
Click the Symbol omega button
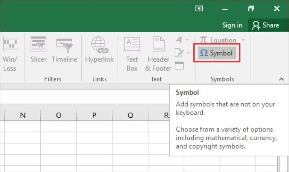217,53
